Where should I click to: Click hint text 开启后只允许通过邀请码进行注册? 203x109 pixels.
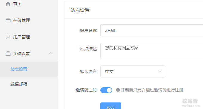152,90
